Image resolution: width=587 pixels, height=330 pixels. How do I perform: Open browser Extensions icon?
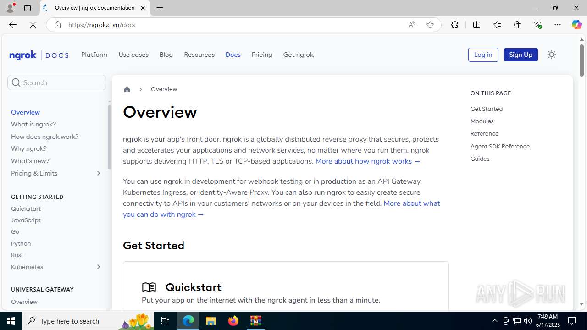pos(454,25)
